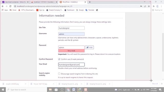
Task: Open the taskbar clock and date
Action: click(153, 90)
